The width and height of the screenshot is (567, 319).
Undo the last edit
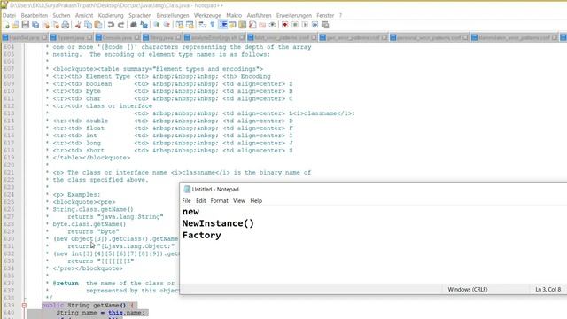point(111,25)
